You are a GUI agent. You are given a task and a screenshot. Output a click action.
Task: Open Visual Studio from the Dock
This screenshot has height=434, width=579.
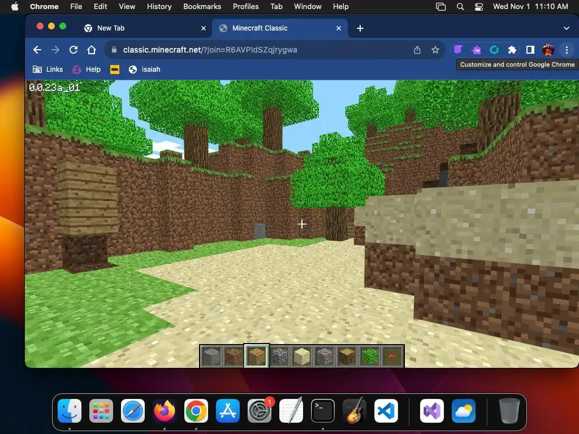click(x=432, y=411)
